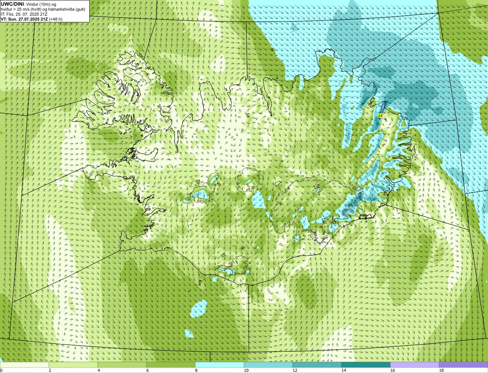Select the above-18 m/s purple legend swatch
488x373 pixels.
464,365
